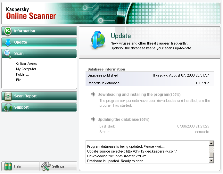223x174 pixels.
Task: Click log scrollbar down arrow
Action: tap(212, 161)
